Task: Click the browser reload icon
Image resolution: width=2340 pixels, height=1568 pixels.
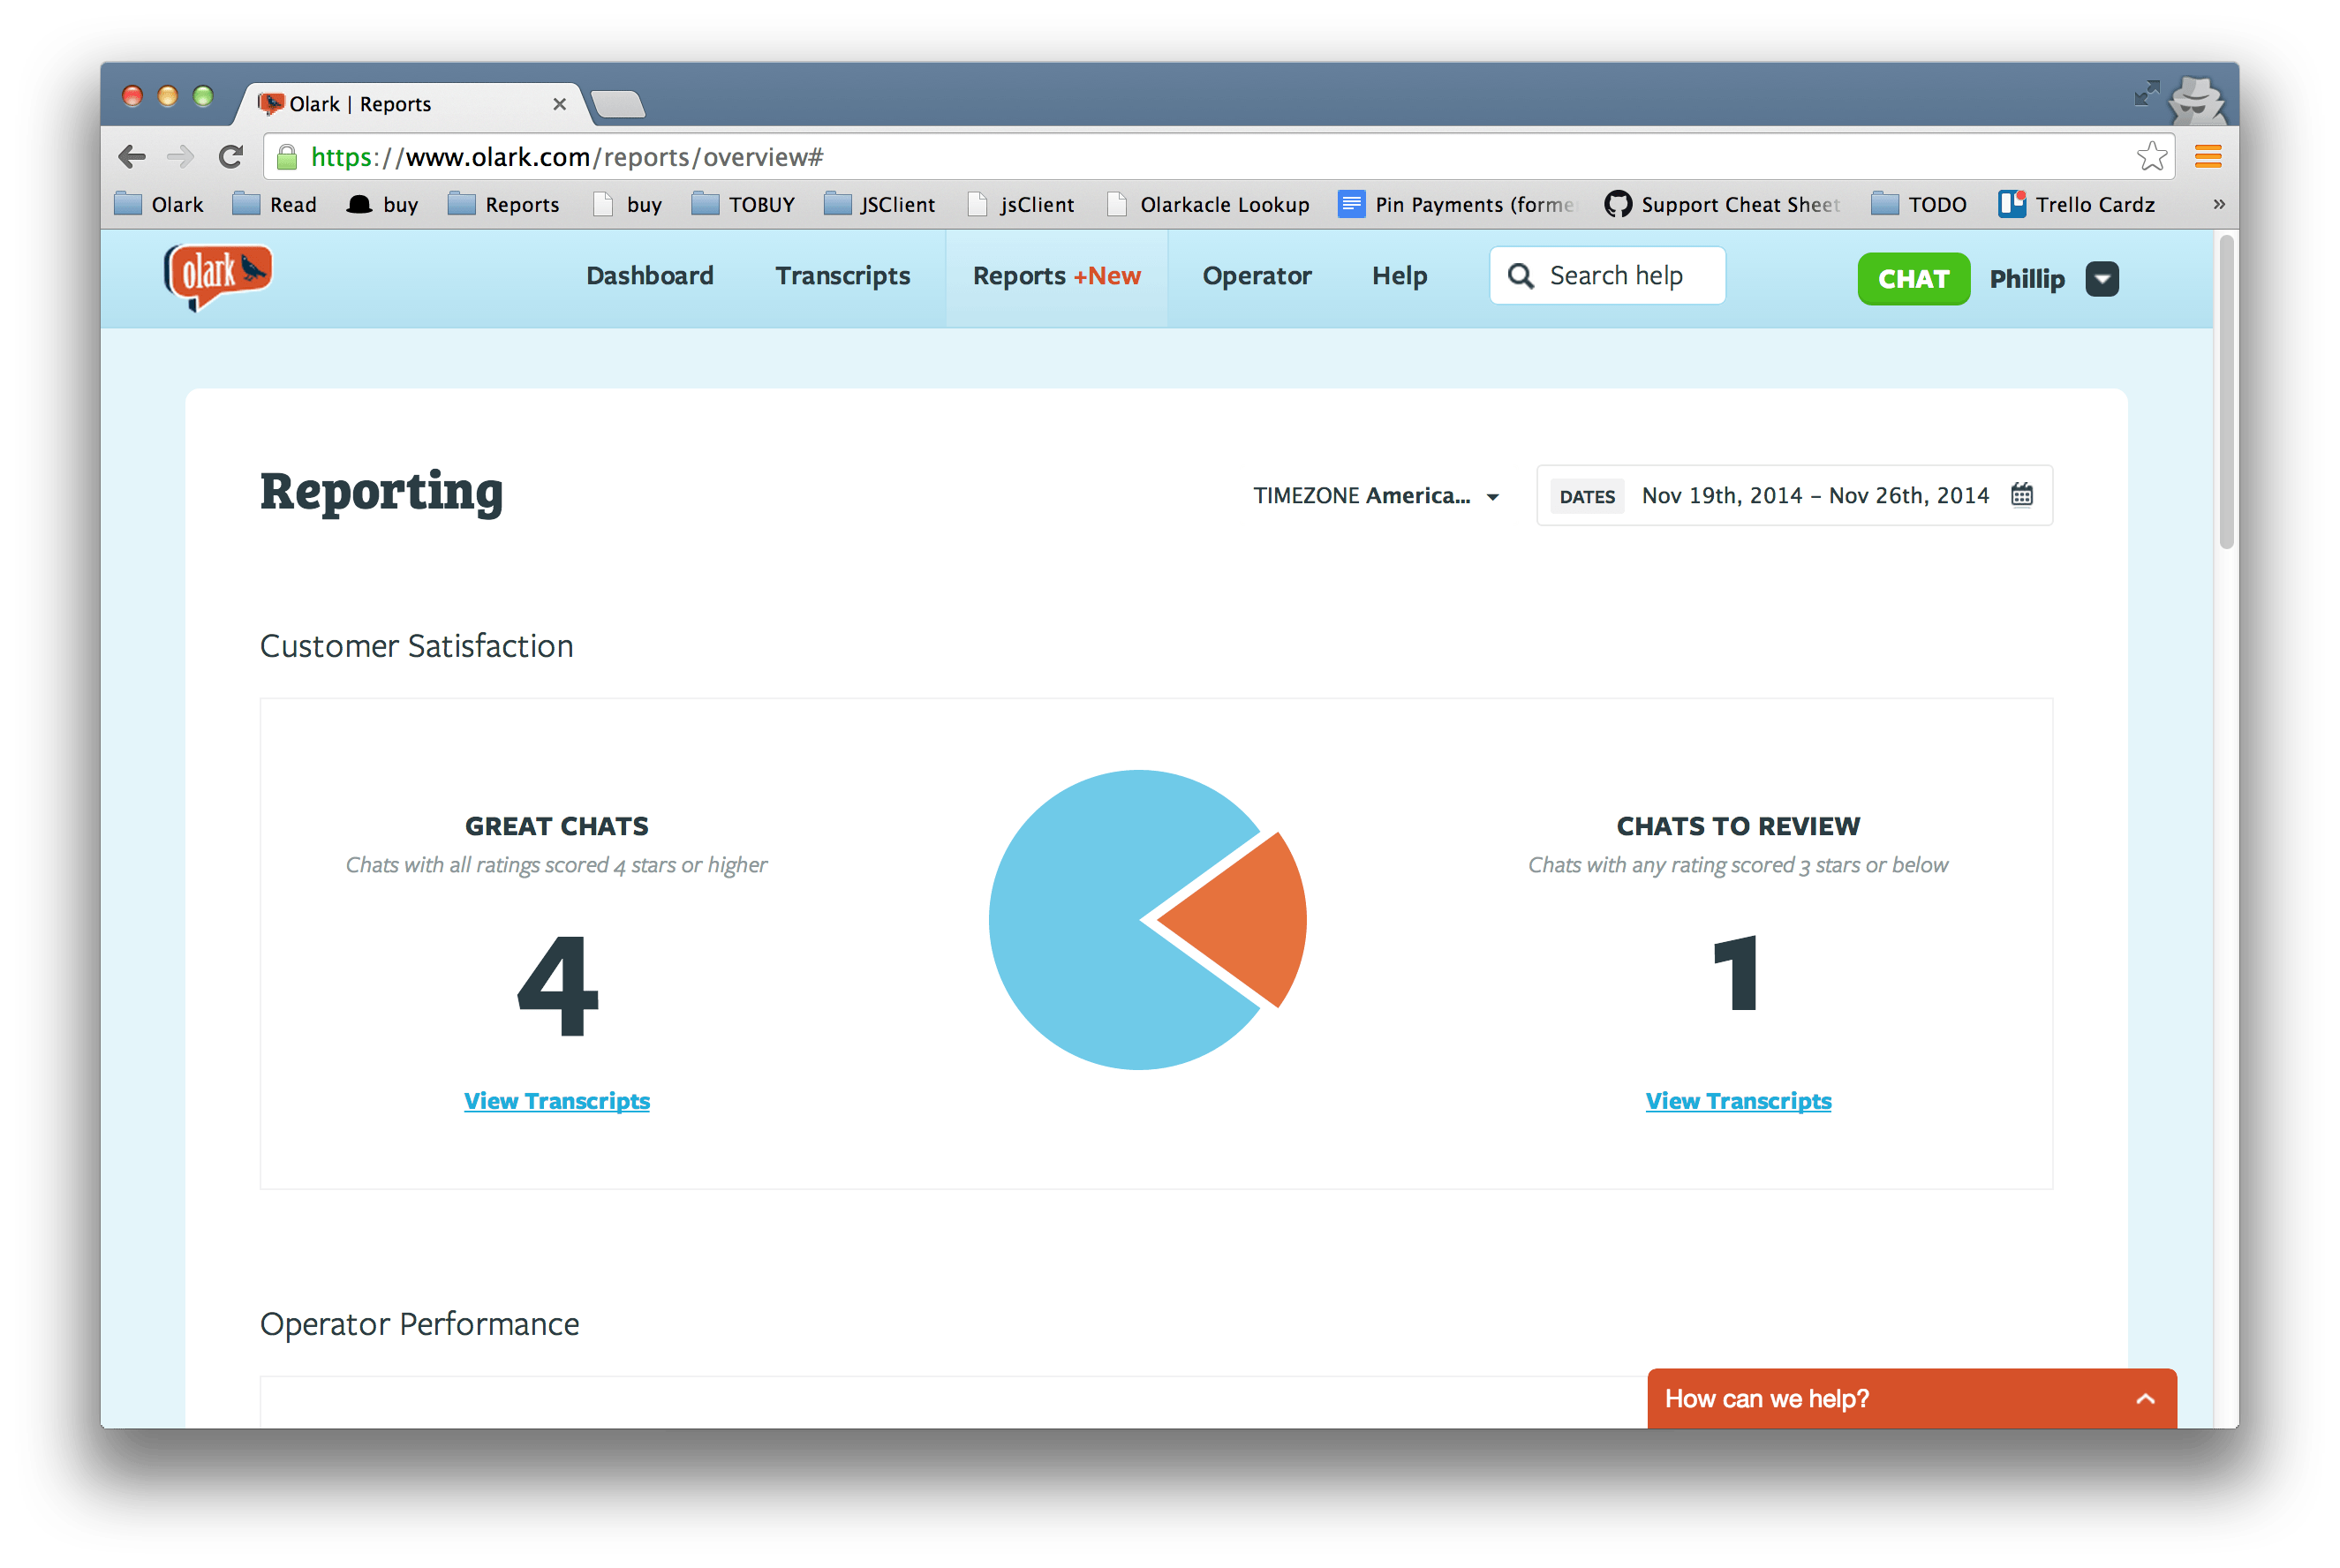Action: coord(231,157)
